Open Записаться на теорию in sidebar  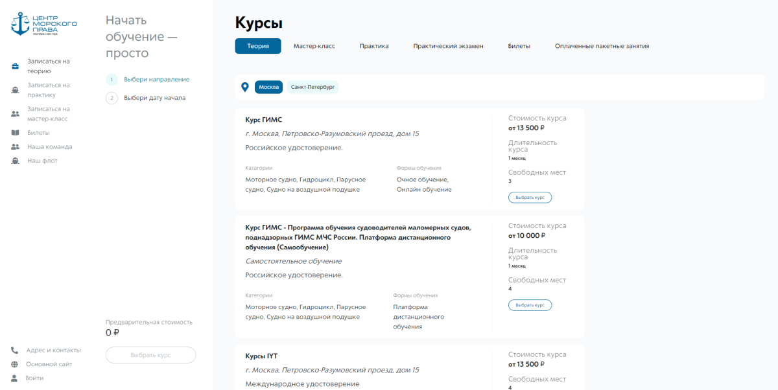point(49,66)
